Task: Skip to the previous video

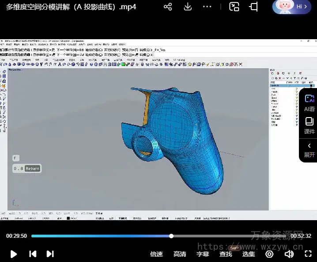Action: 33,254
